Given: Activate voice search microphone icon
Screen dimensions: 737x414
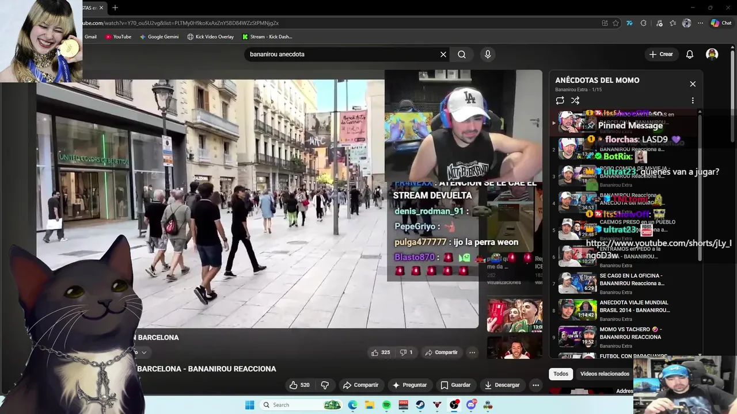Looking at the screenshot, I should click(x=488, y=54).
